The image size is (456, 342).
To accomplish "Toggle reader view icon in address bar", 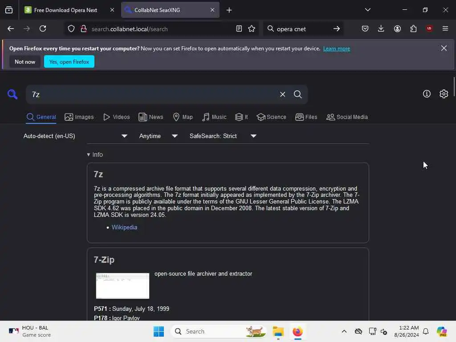I will (239, 29).
